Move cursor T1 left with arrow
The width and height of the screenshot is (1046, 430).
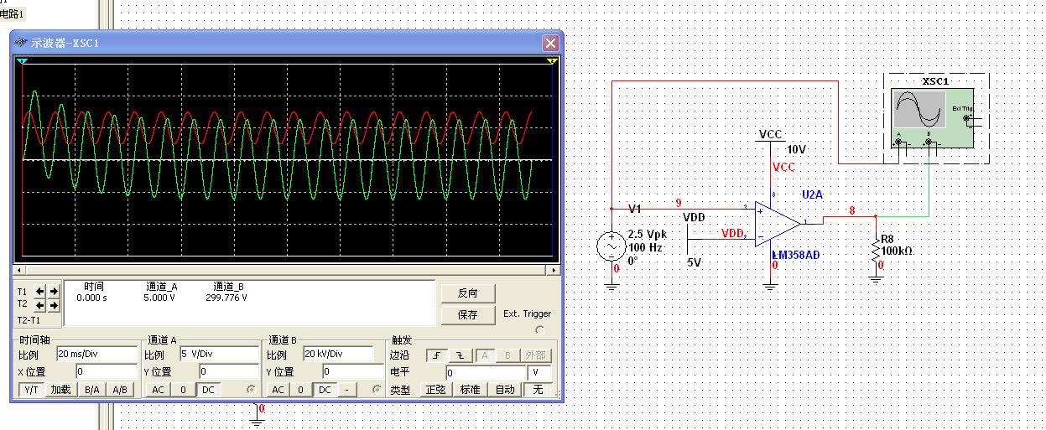point(40,291)
